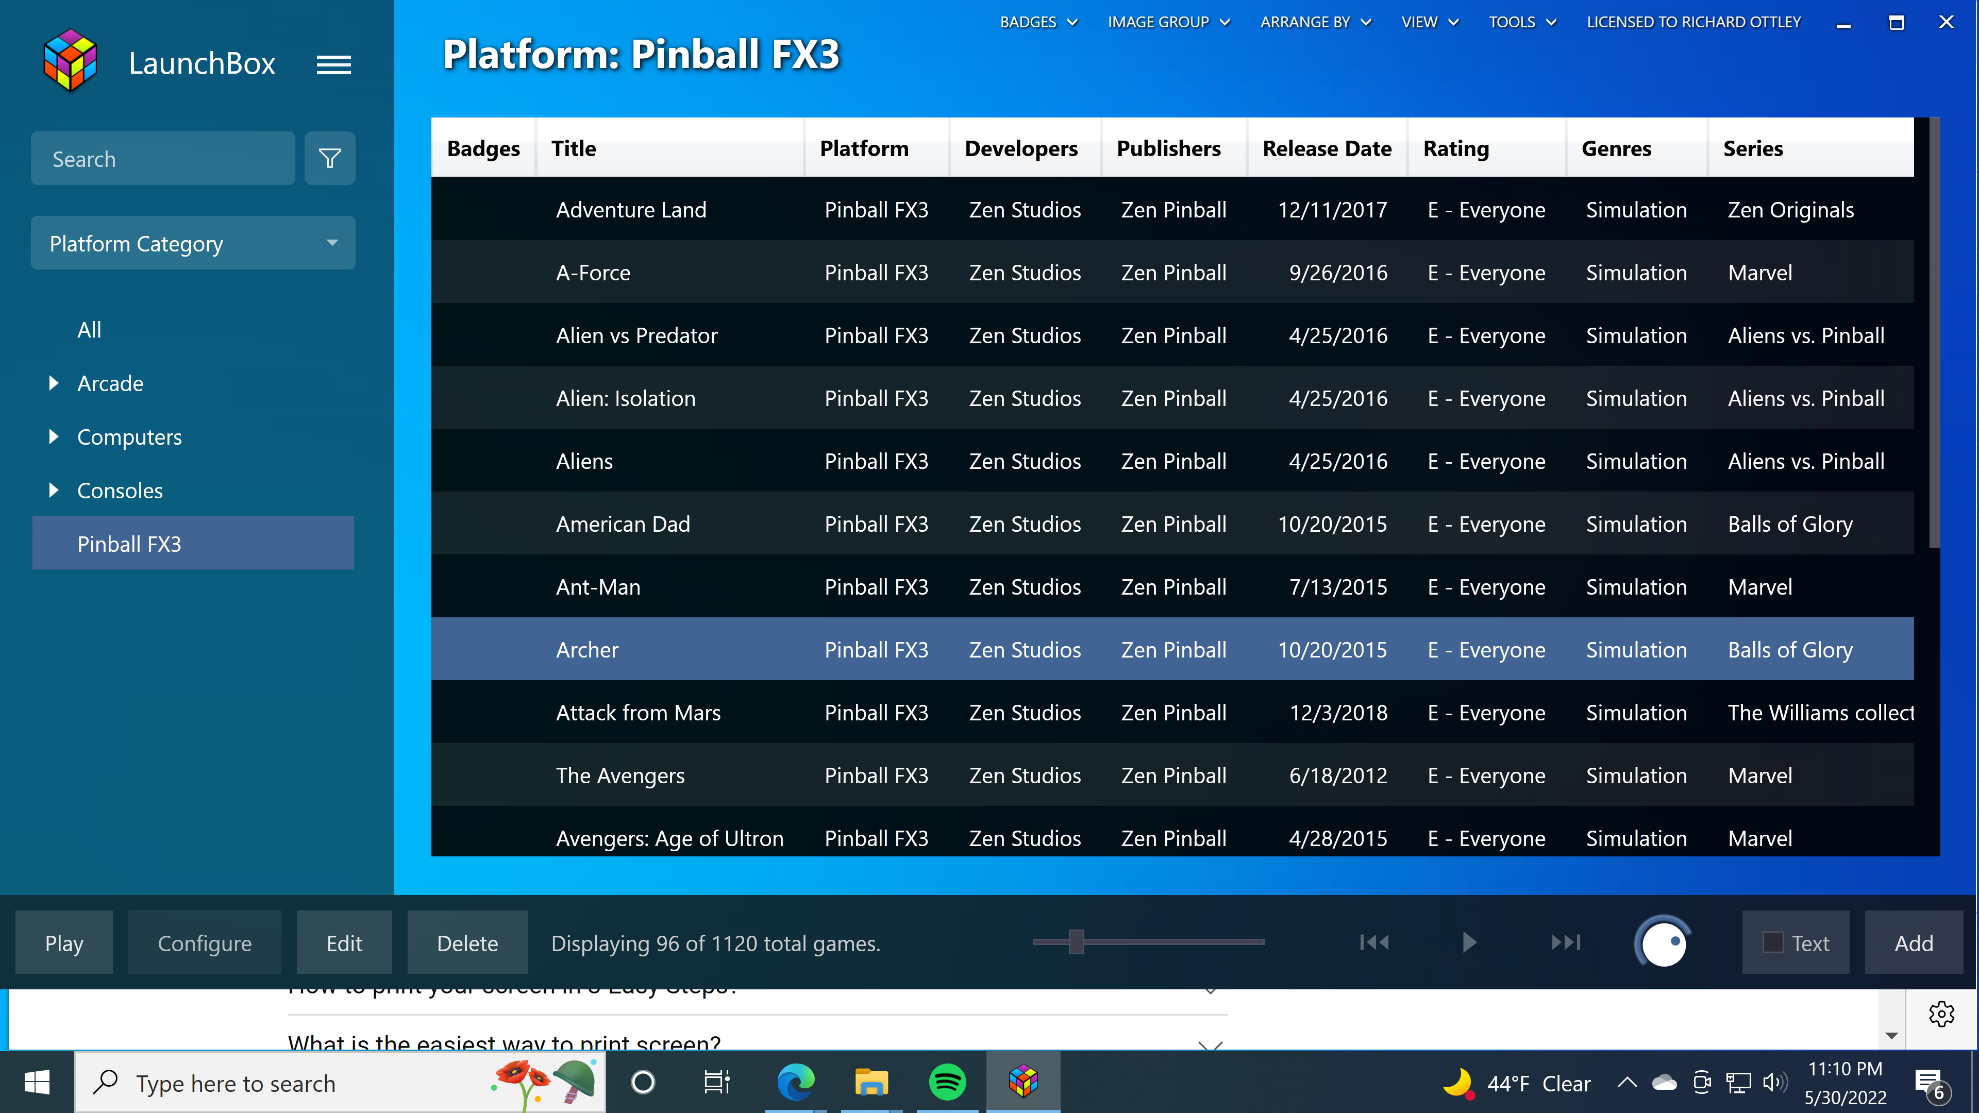
Task: Click the network tray icon
Action: click(1738, 1082)
